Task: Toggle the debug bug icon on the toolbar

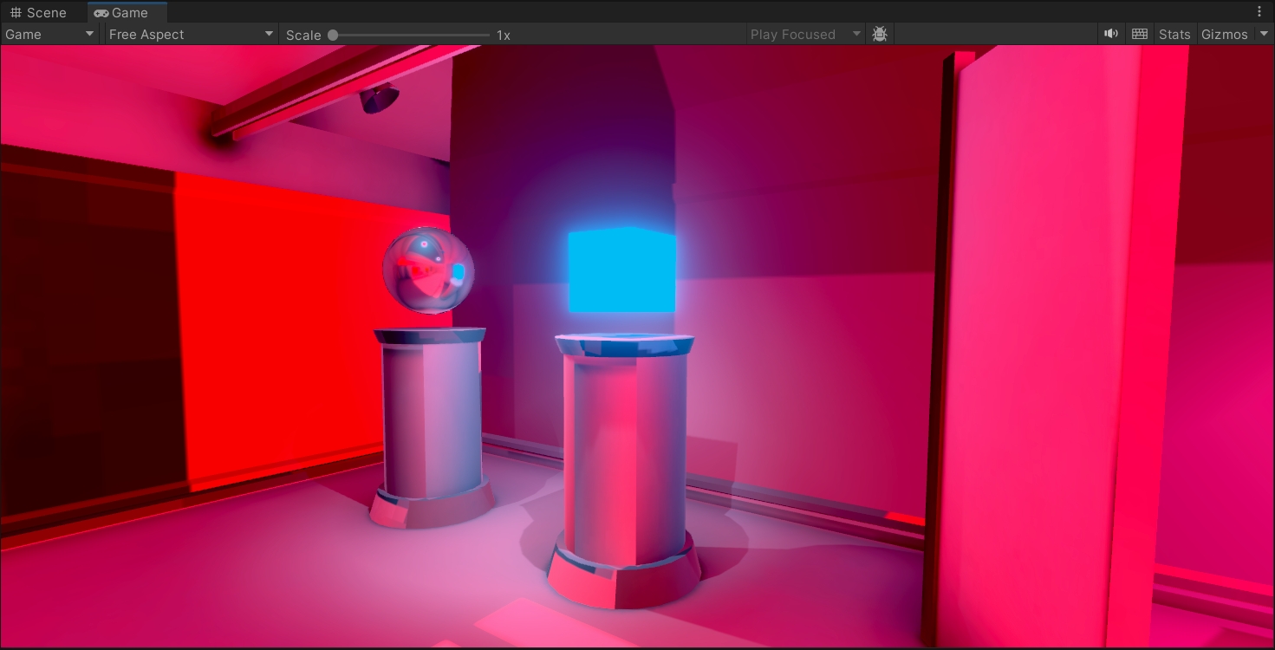Action: (x=879, y=34)
